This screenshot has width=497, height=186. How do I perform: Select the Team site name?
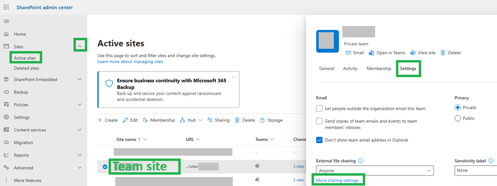click(x=139, y=167)
